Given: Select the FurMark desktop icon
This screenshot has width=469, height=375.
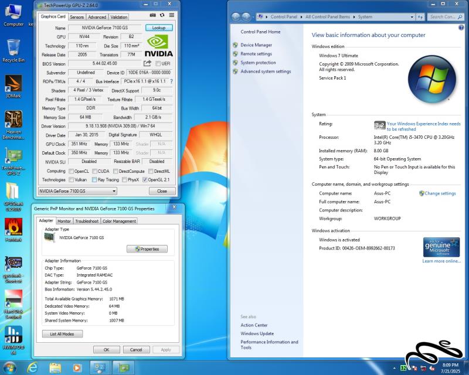Looking at the screenshot, I should point(13,230).
